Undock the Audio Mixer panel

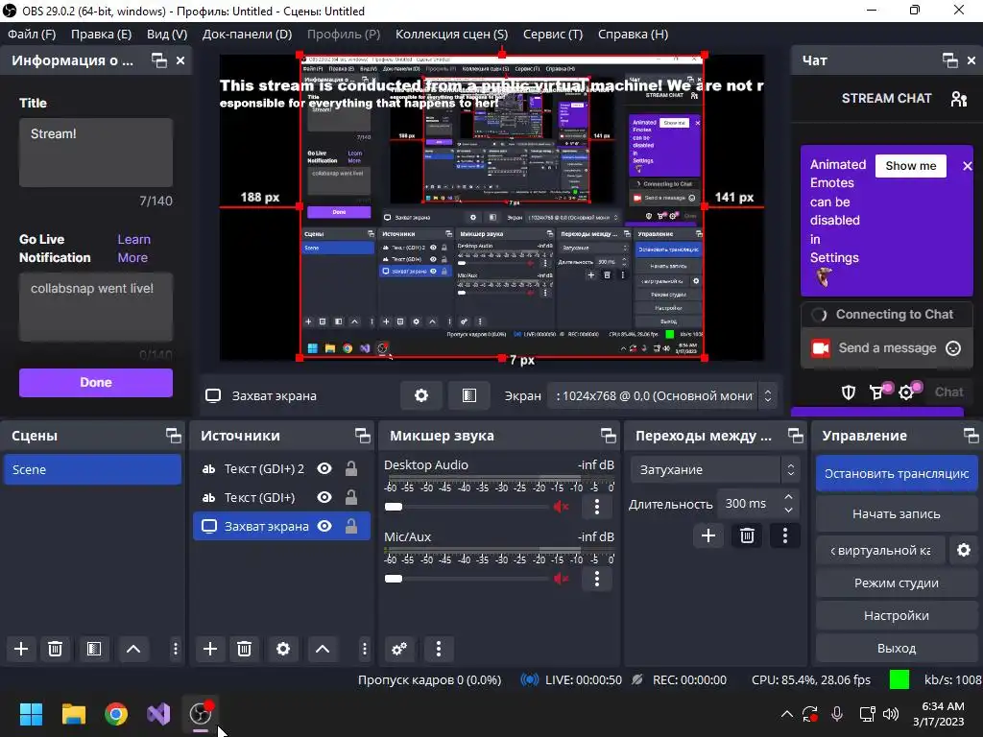(x=608, y=436)
